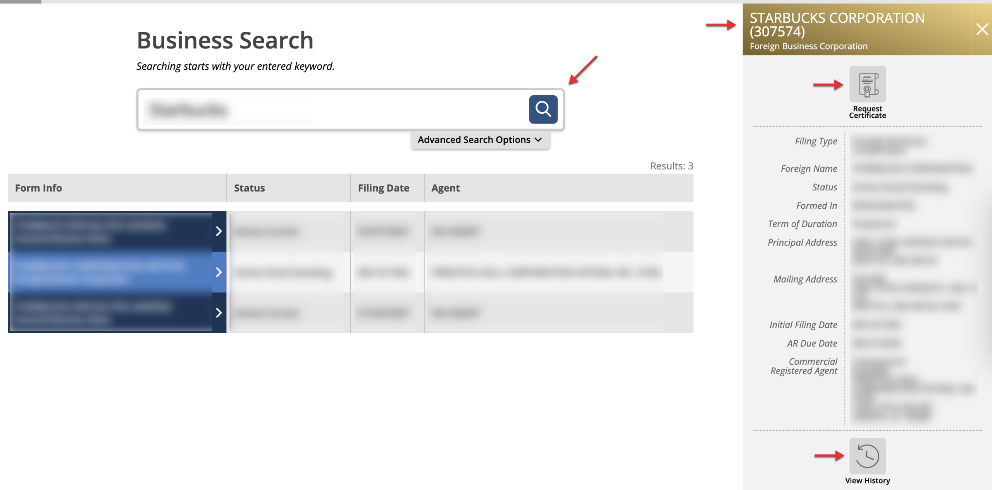Sort by Filing Date column header
992x490 pixels.
[383, 188]
